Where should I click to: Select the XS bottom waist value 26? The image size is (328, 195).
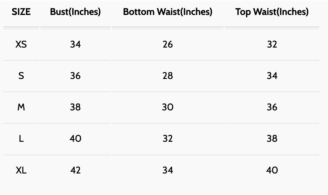[168, 45]
